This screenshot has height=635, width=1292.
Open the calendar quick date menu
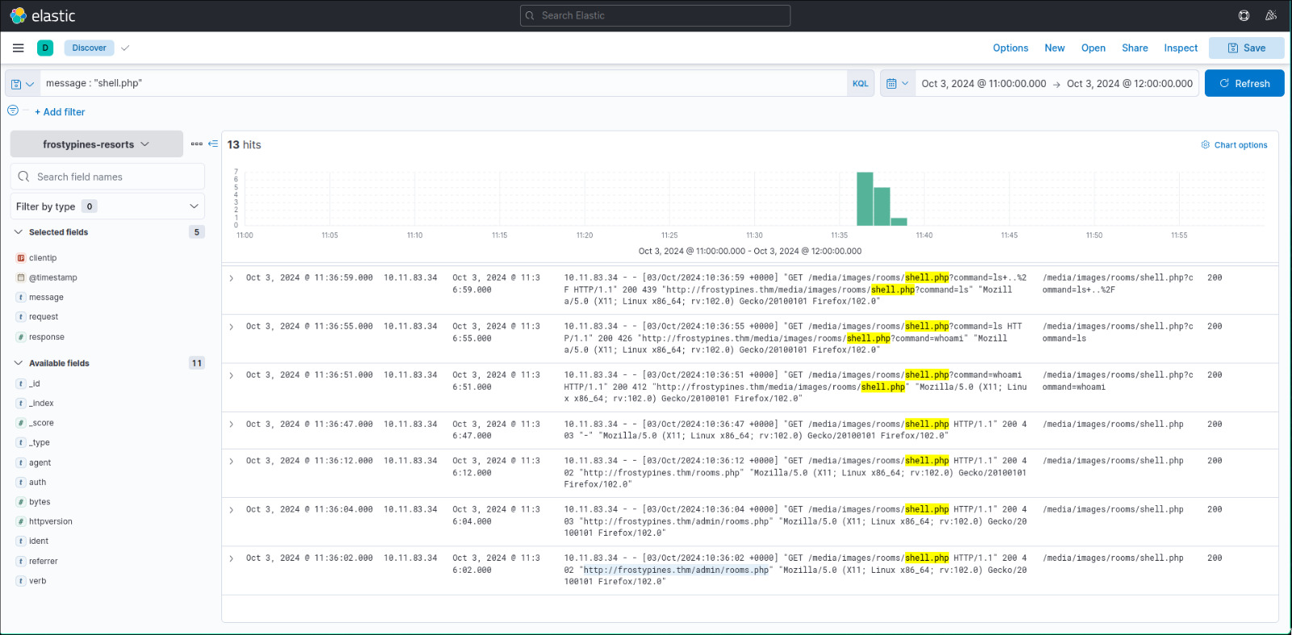point(897,83)
